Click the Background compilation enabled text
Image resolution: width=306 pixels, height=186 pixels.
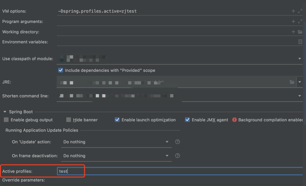pyautogui.click(x=271, y=120)
